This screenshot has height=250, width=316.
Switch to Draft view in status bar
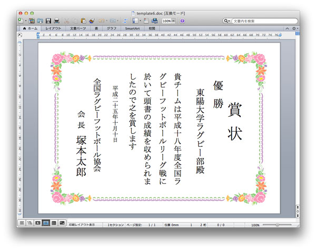click(x=22, y=223)
